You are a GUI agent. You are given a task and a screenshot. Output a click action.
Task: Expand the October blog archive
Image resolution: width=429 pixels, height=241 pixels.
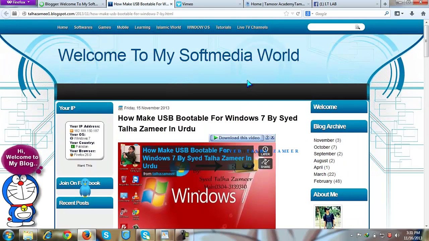pyautogui.click(x=322, y=147)
